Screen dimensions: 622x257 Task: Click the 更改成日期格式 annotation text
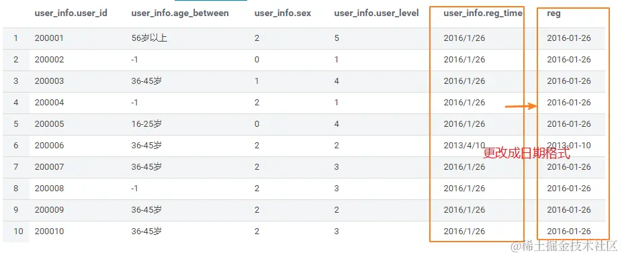click(527, 154)
